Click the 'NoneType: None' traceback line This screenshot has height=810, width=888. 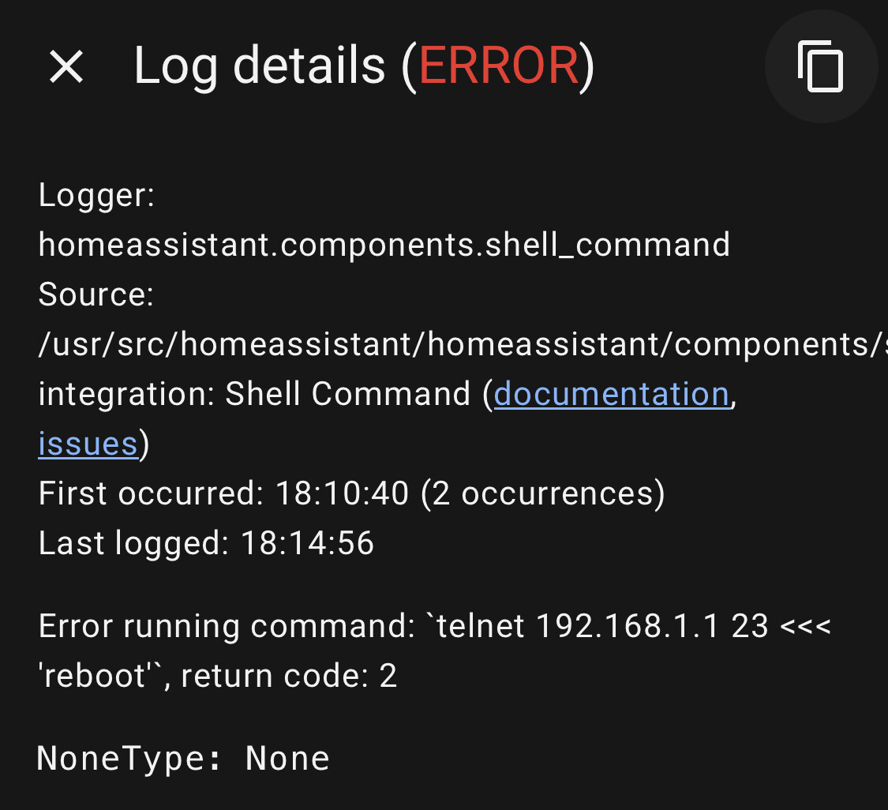[182, 758]
